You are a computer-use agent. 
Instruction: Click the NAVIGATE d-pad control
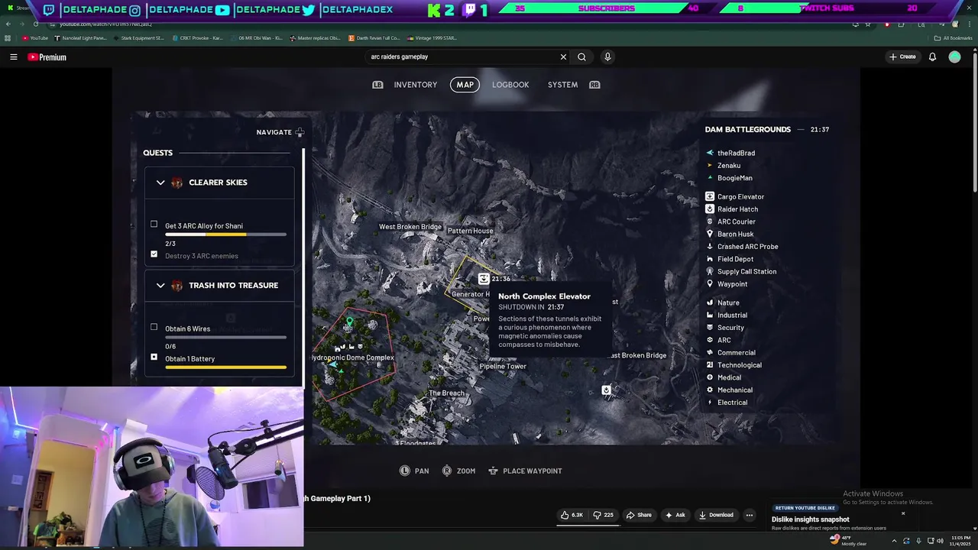[x=300, y=132]
